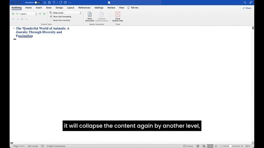Click the horizontal scrollbar thumb
This screenshot has width=264, height=148.
[12, 143]
